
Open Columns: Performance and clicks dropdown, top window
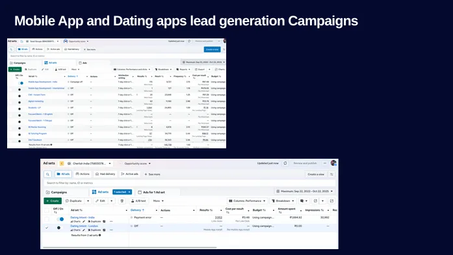coord(132,70)
